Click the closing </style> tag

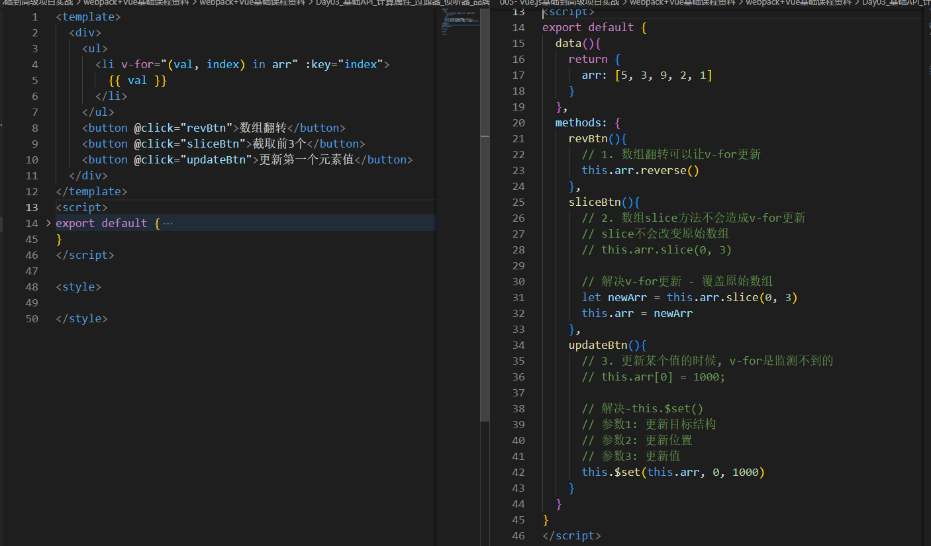point(81,318)
